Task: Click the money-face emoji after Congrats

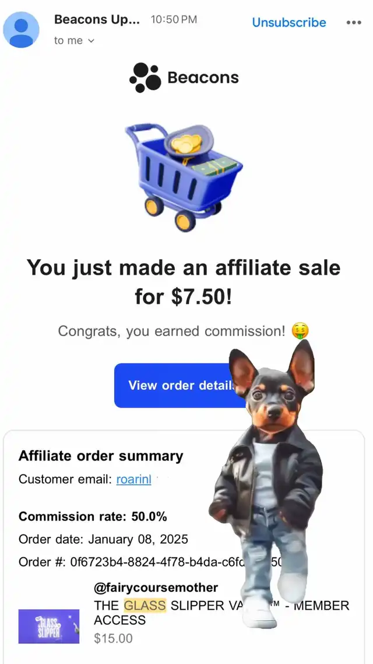Action: point(300,331)
